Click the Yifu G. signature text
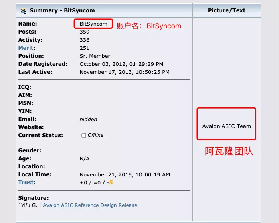Viewport: 279px width, 223px height. (x=29, y=205)
